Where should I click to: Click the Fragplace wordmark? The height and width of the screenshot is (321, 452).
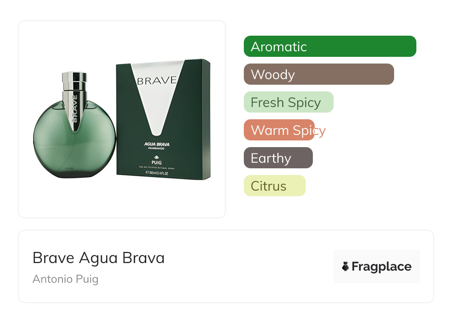click(381, 266)
